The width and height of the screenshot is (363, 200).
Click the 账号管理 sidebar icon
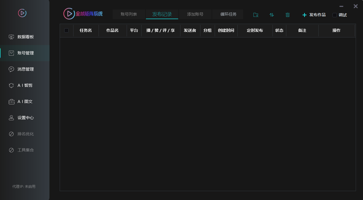(11, 53)
